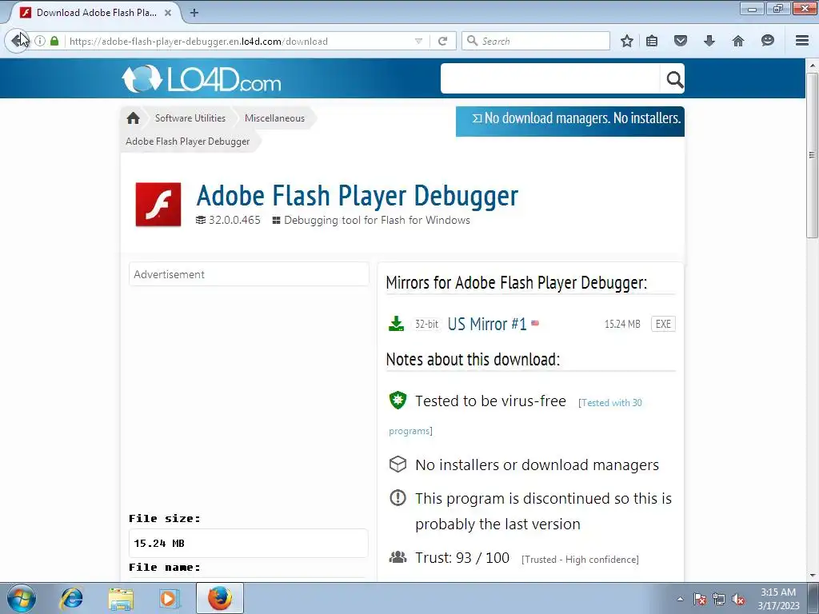Open Windows Media Player in taskbar
This screenshot has width=819, height=614.
pos(170,598)
